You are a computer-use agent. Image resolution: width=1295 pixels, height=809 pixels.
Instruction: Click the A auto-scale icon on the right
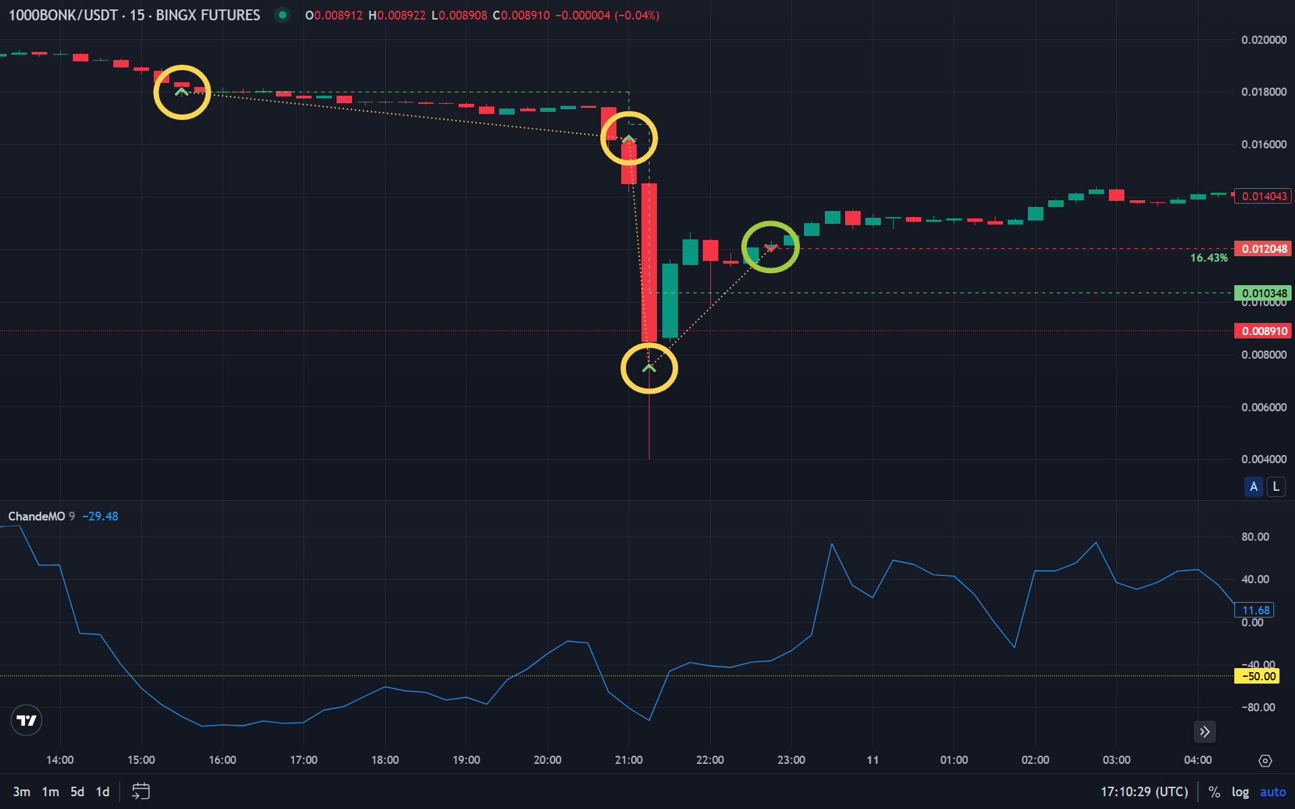[1253, 486]
